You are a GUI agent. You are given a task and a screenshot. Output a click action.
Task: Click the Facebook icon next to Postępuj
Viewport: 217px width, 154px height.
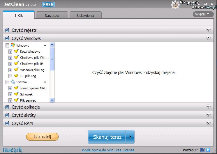202,150
